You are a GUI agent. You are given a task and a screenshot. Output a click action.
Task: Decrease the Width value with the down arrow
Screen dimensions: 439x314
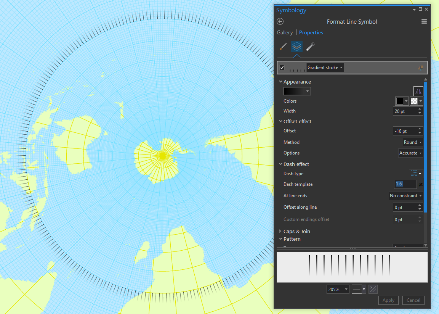pos(420,113)
